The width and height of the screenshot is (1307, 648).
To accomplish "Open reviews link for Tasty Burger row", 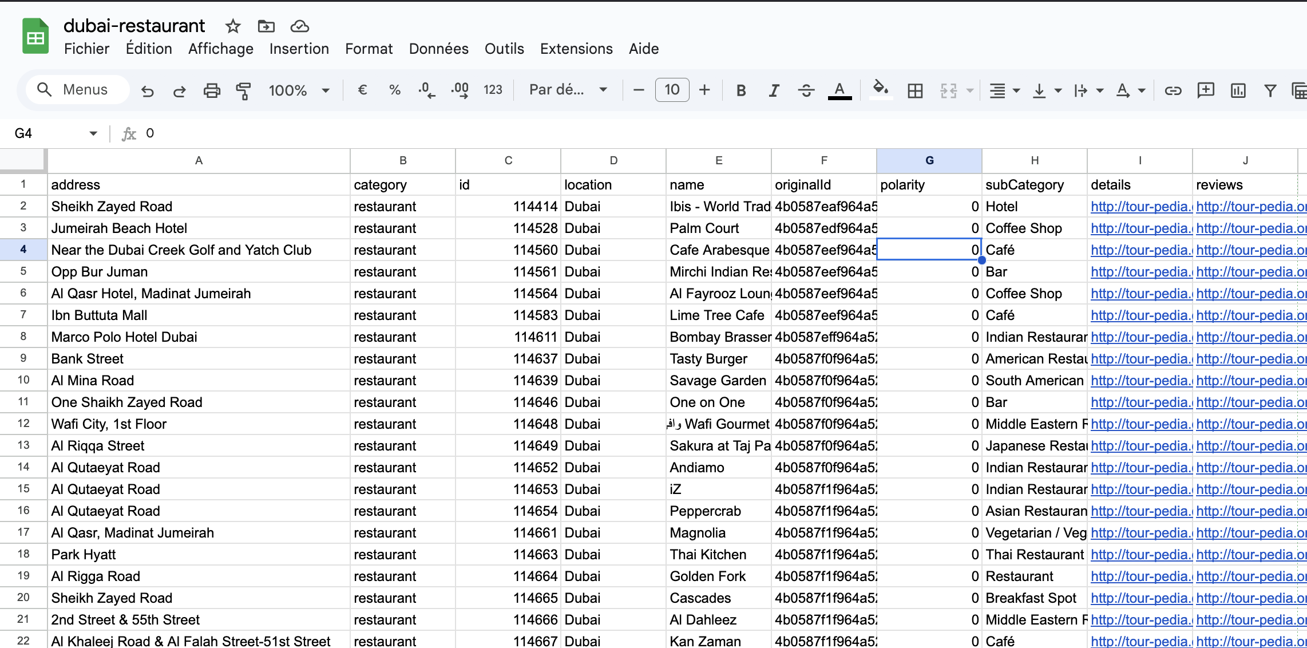I will [1251, 359].
